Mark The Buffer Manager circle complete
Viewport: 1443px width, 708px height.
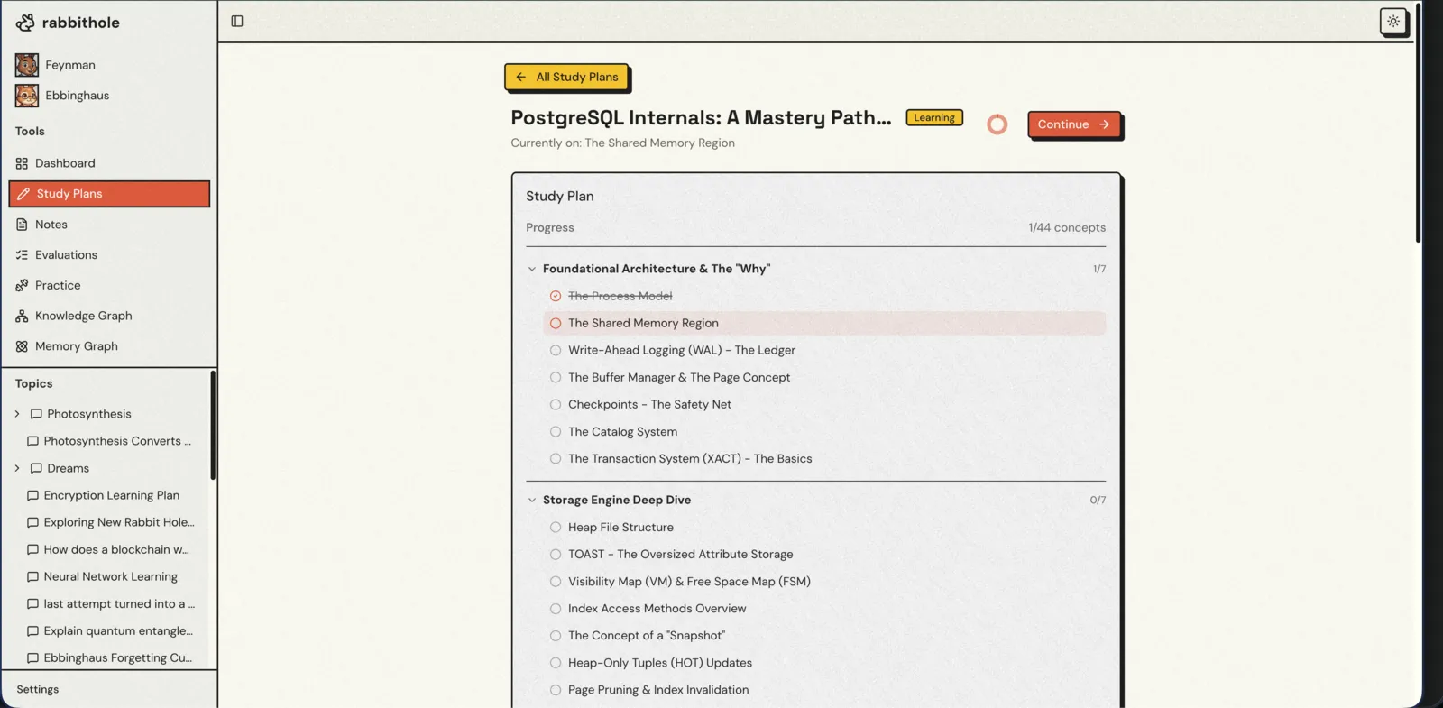pyautogui.click(x=556, y=377)
